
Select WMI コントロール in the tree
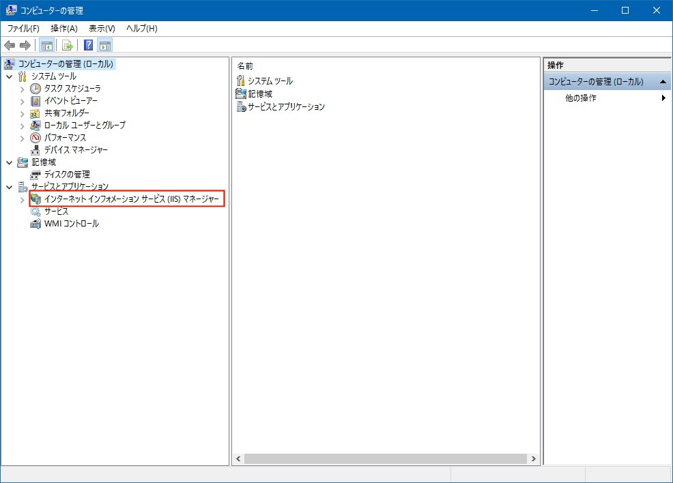click(x=72, y=224)
